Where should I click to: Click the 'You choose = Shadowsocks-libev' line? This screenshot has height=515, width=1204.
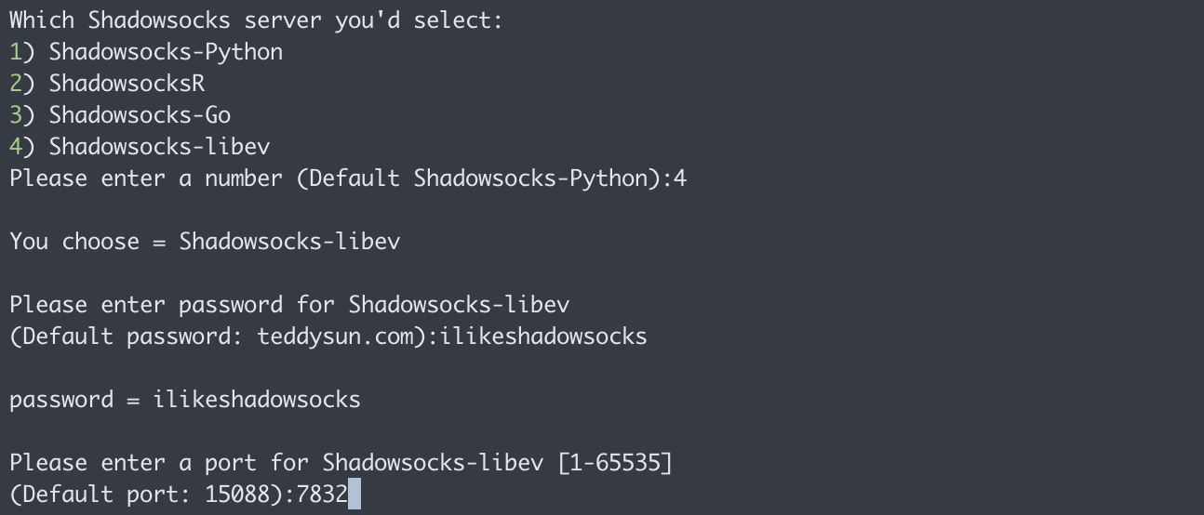(205, 242)
